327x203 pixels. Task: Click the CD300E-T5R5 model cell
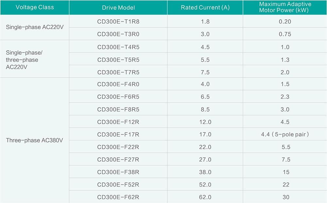118,60
